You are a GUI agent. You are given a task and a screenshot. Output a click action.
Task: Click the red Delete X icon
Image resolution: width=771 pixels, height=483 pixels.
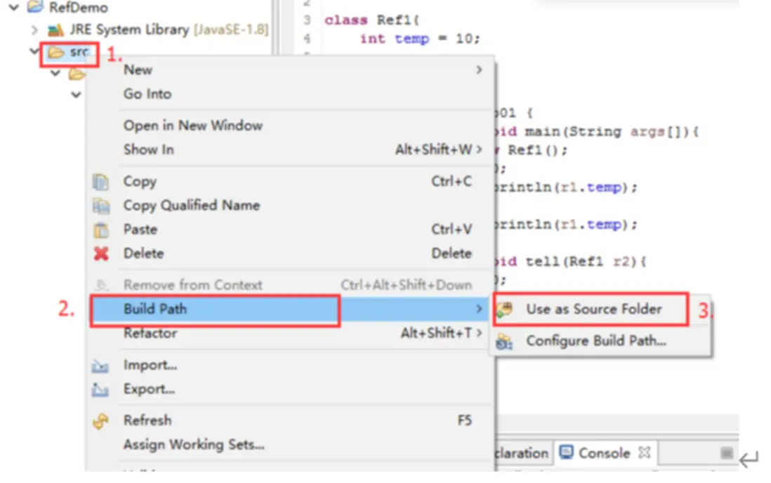pyautogui.click(x=102, y=253)
